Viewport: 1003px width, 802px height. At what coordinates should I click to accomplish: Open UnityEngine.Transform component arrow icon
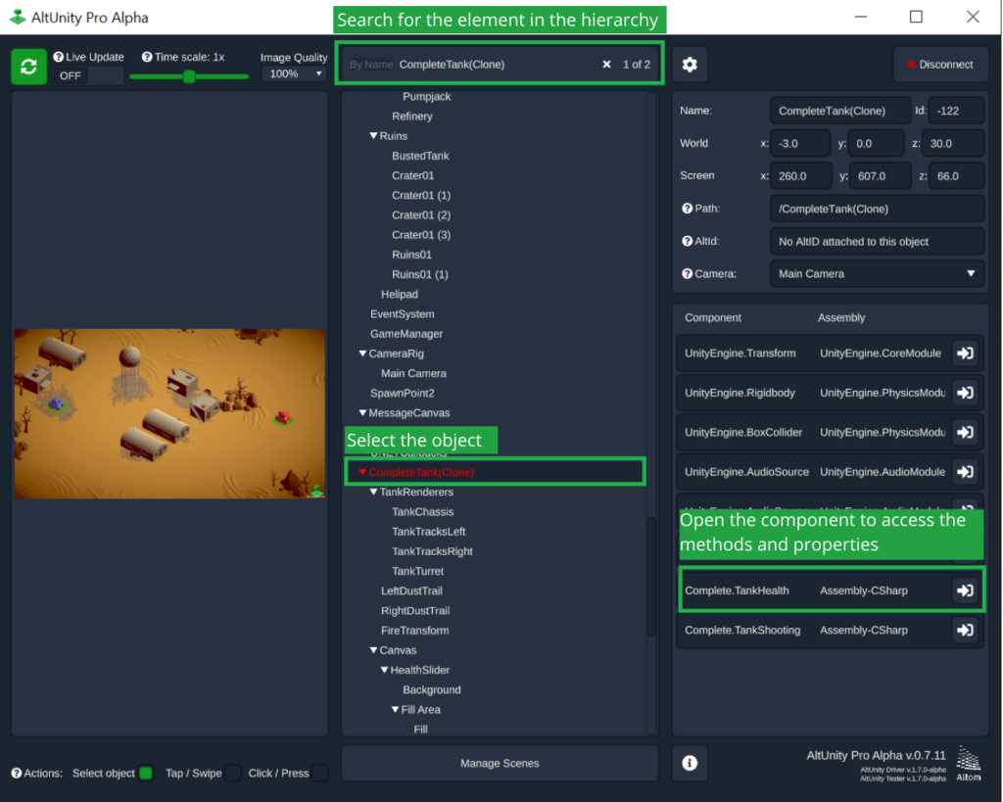point(965,354)
